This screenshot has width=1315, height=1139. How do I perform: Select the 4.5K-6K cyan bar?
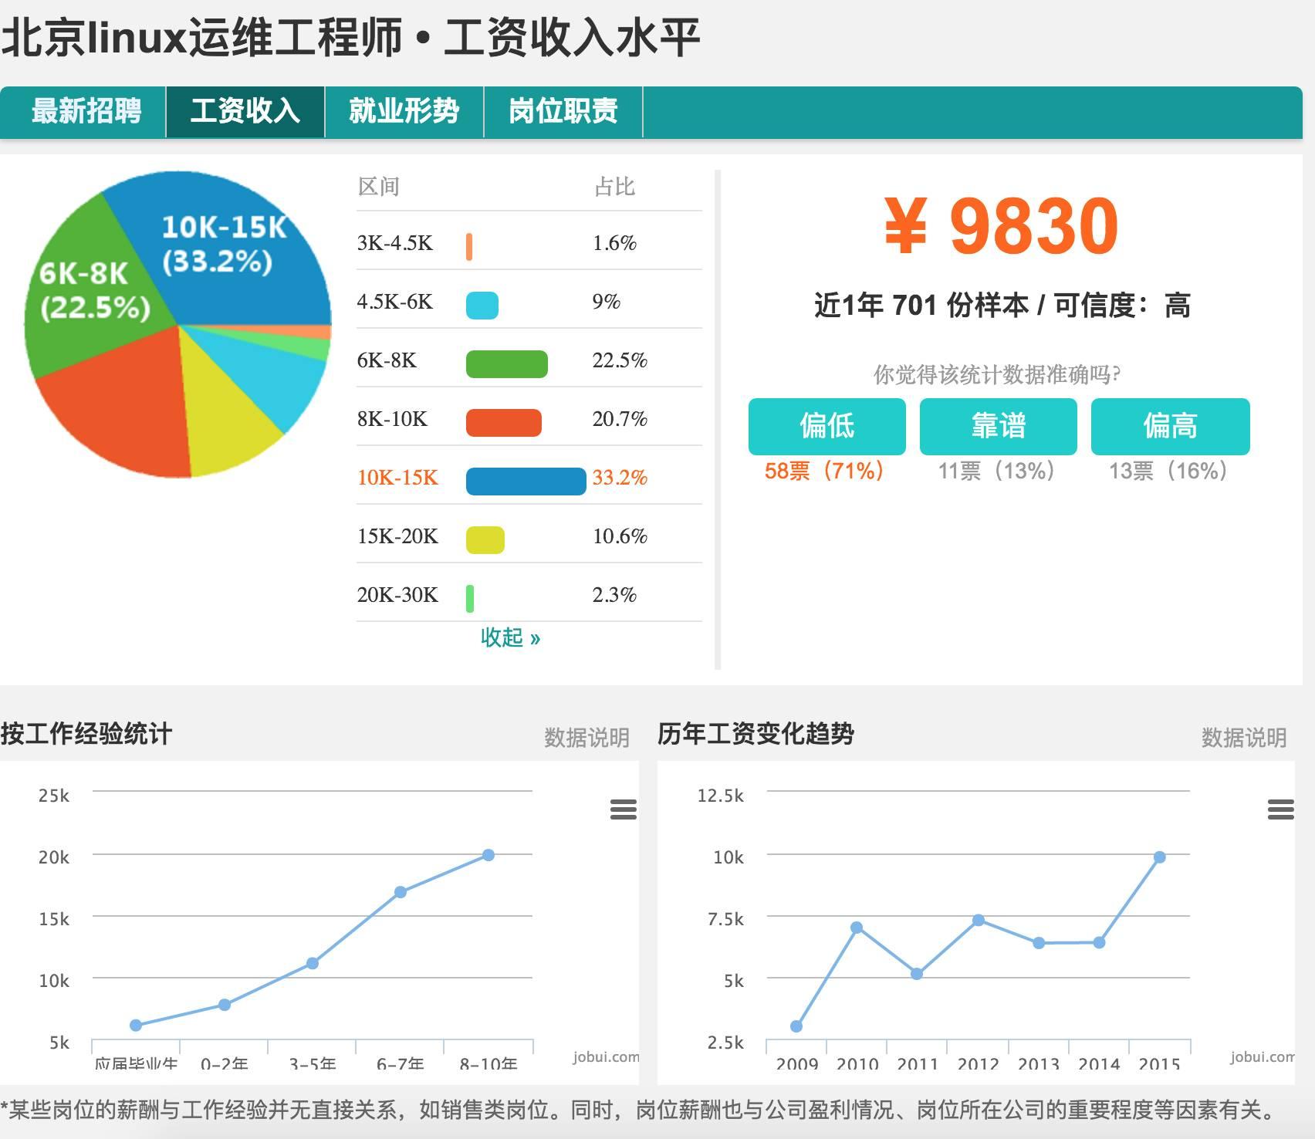click(482, 305)
